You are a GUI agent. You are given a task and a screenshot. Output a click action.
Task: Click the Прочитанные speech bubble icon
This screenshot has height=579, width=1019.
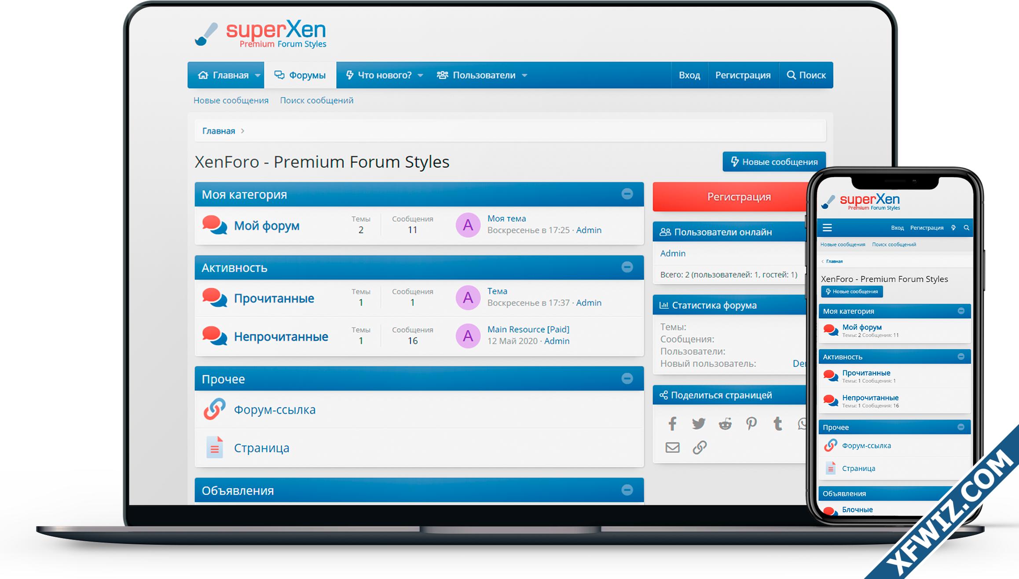point(215,298)
